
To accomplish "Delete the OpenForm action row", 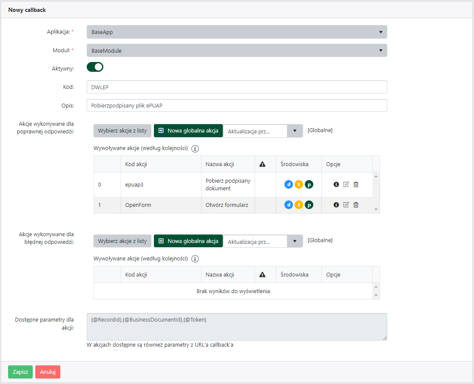I will (356, 205).
